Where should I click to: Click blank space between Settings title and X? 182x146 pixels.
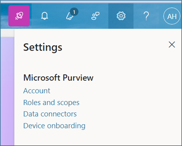tap(113, 47)
